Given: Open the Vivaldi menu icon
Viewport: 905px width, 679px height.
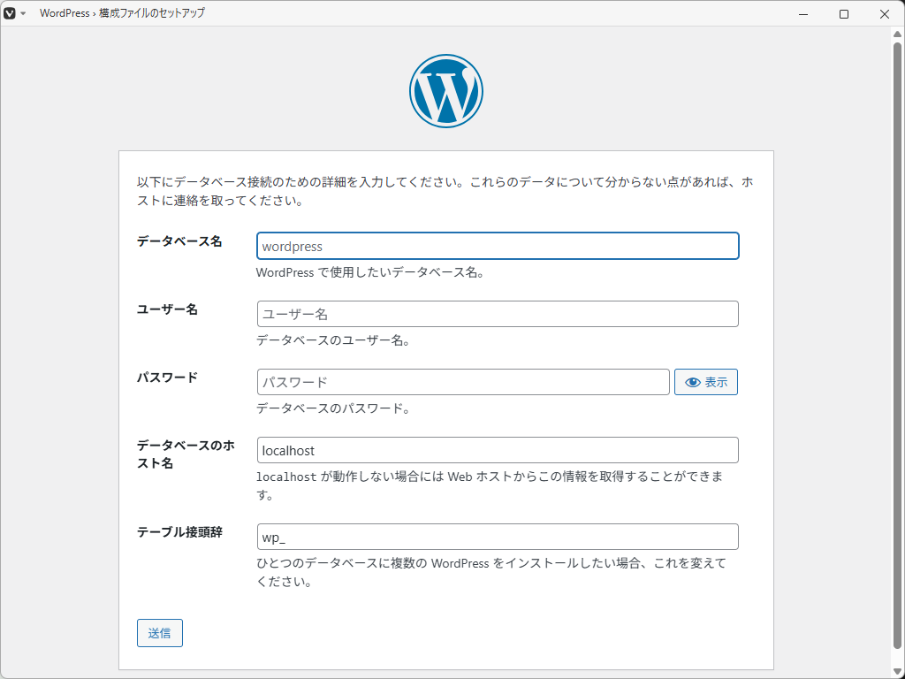Looking at the screenshot, I should click(10, 13).
